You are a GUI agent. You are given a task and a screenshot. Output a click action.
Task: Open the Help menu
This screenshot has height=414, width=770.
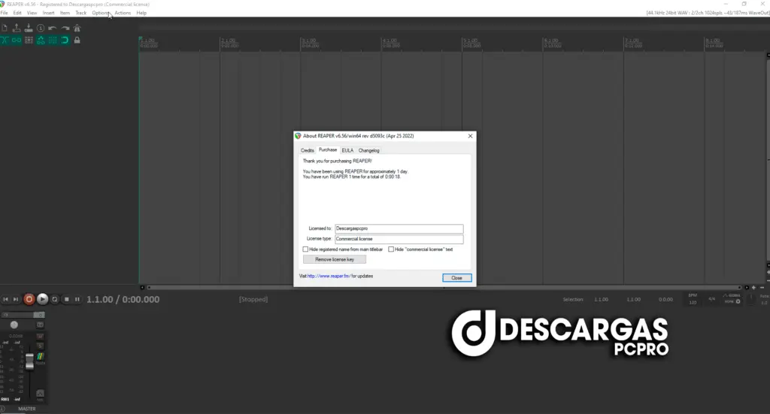141,13
